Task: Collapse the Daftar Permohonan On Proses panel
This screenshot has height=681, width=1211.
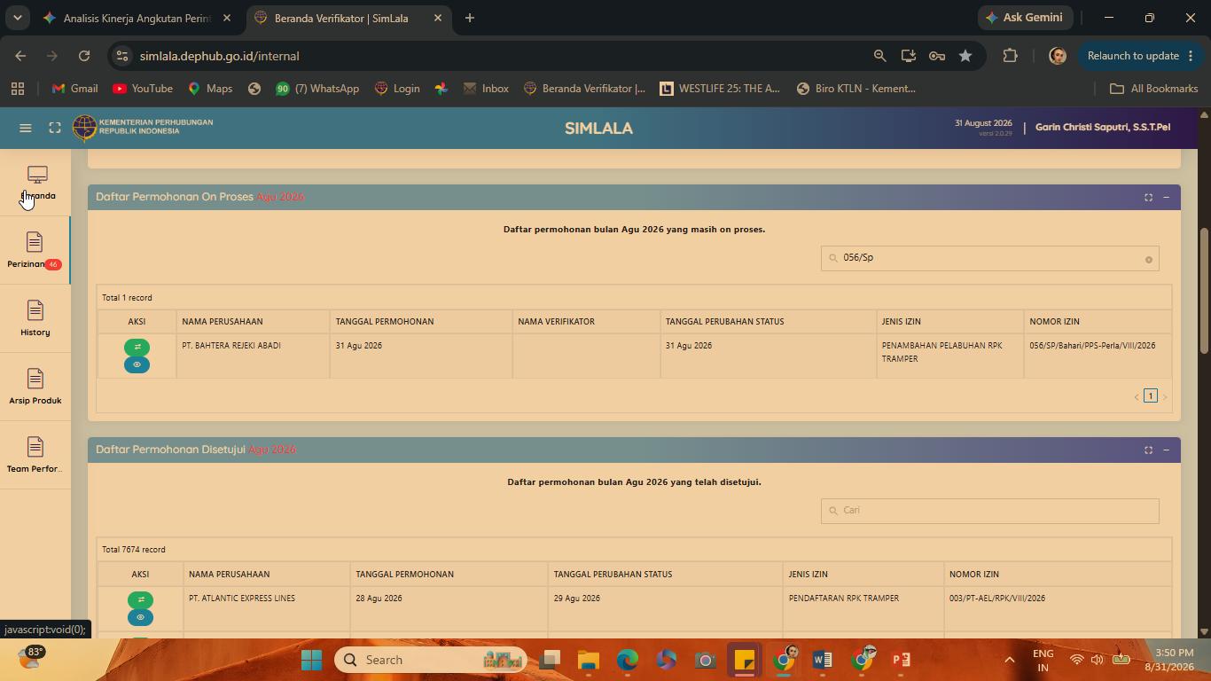Action: point(1166,197)
